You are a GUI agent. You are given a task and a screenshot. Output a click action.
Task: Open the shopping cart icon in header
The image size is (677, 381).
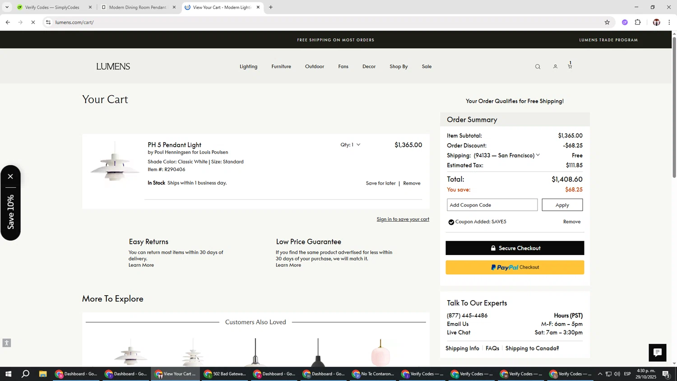point(570,66)
